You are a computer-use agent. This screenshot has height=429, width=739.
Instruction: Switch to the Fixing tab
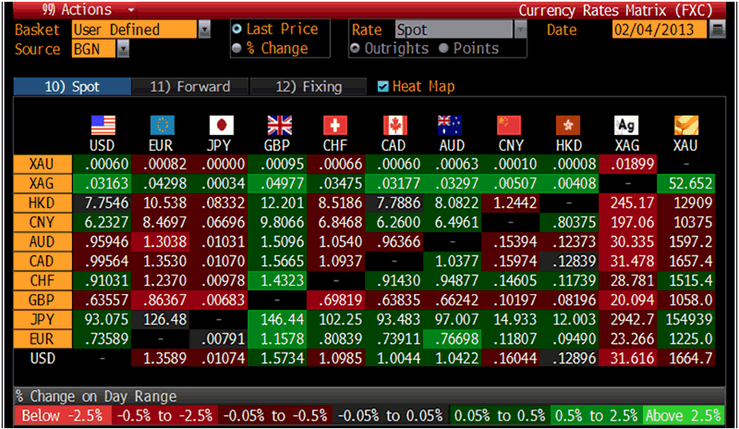pos(309,87)
